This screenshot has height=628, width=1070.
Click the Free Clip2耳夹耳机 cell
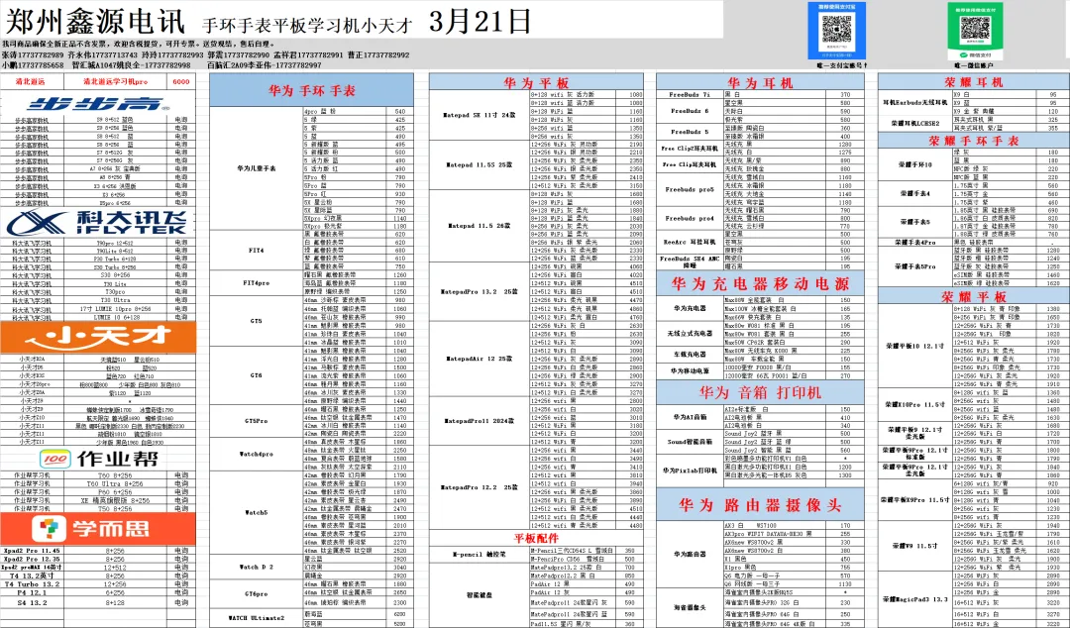pos(690,149)
